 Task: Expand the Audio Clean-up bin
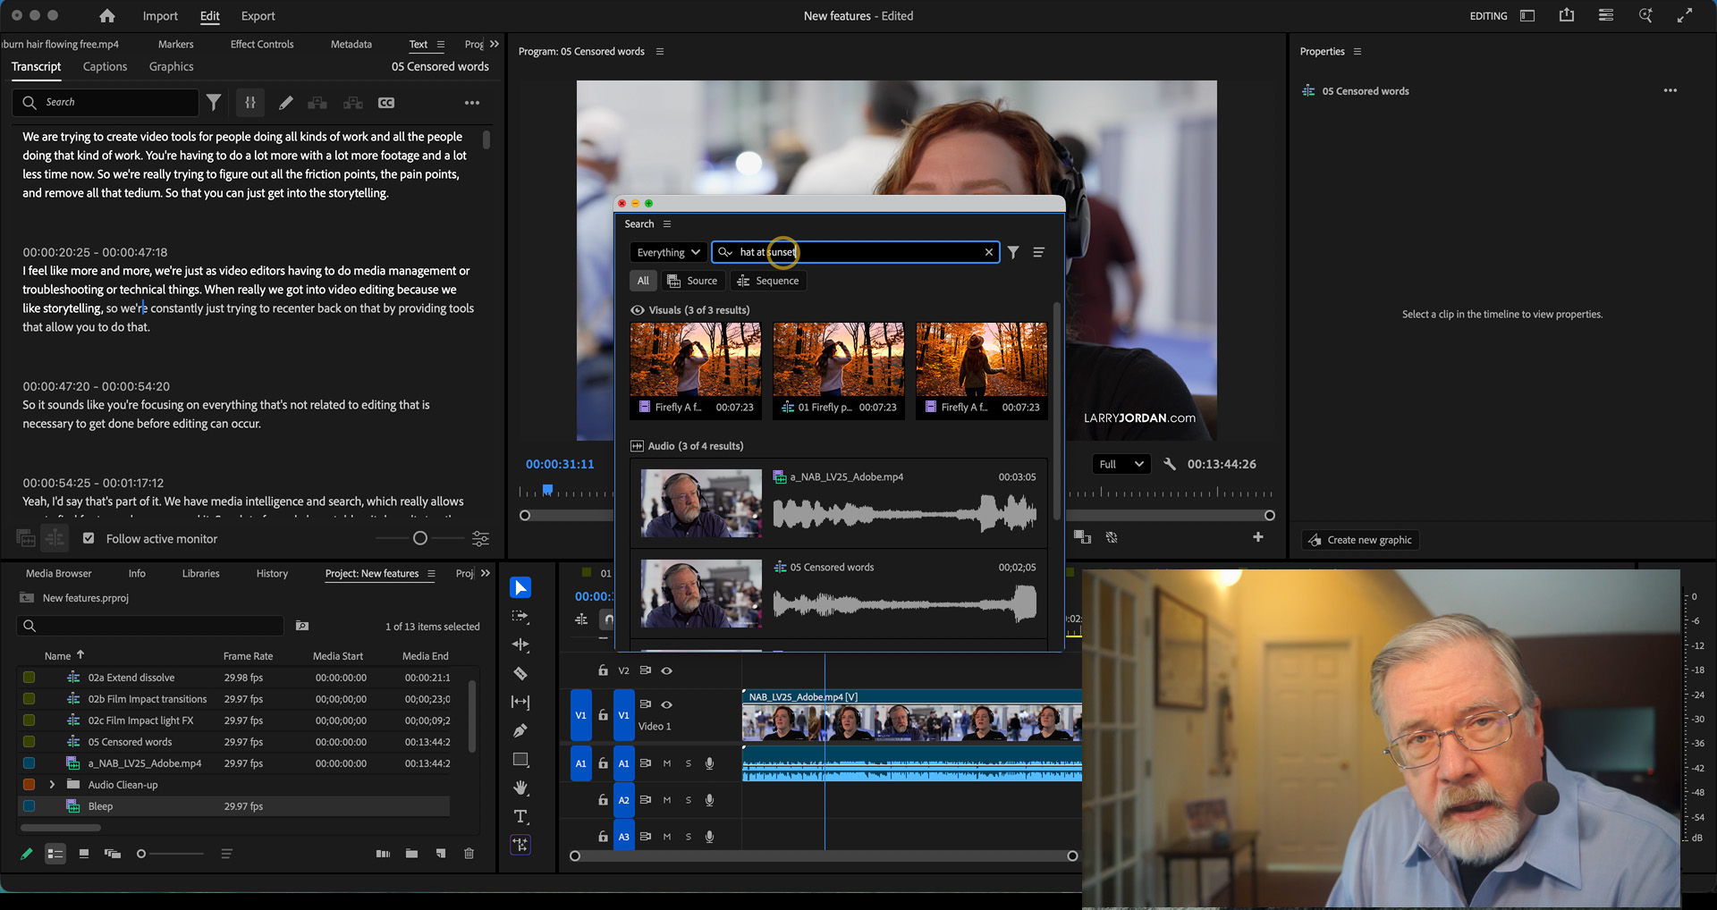(x=52, y=785)
